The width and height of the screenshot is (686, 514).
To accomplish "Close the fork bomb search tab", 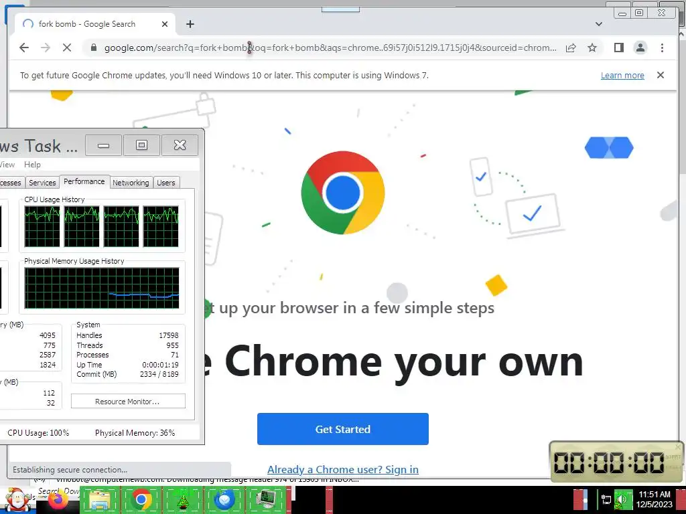I will click(165, 24).
